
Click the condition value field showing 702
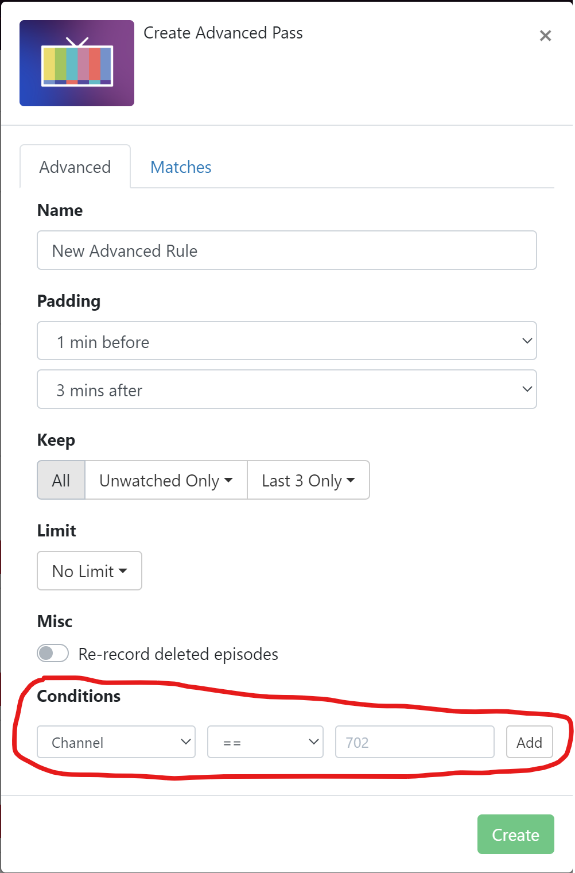414,742
